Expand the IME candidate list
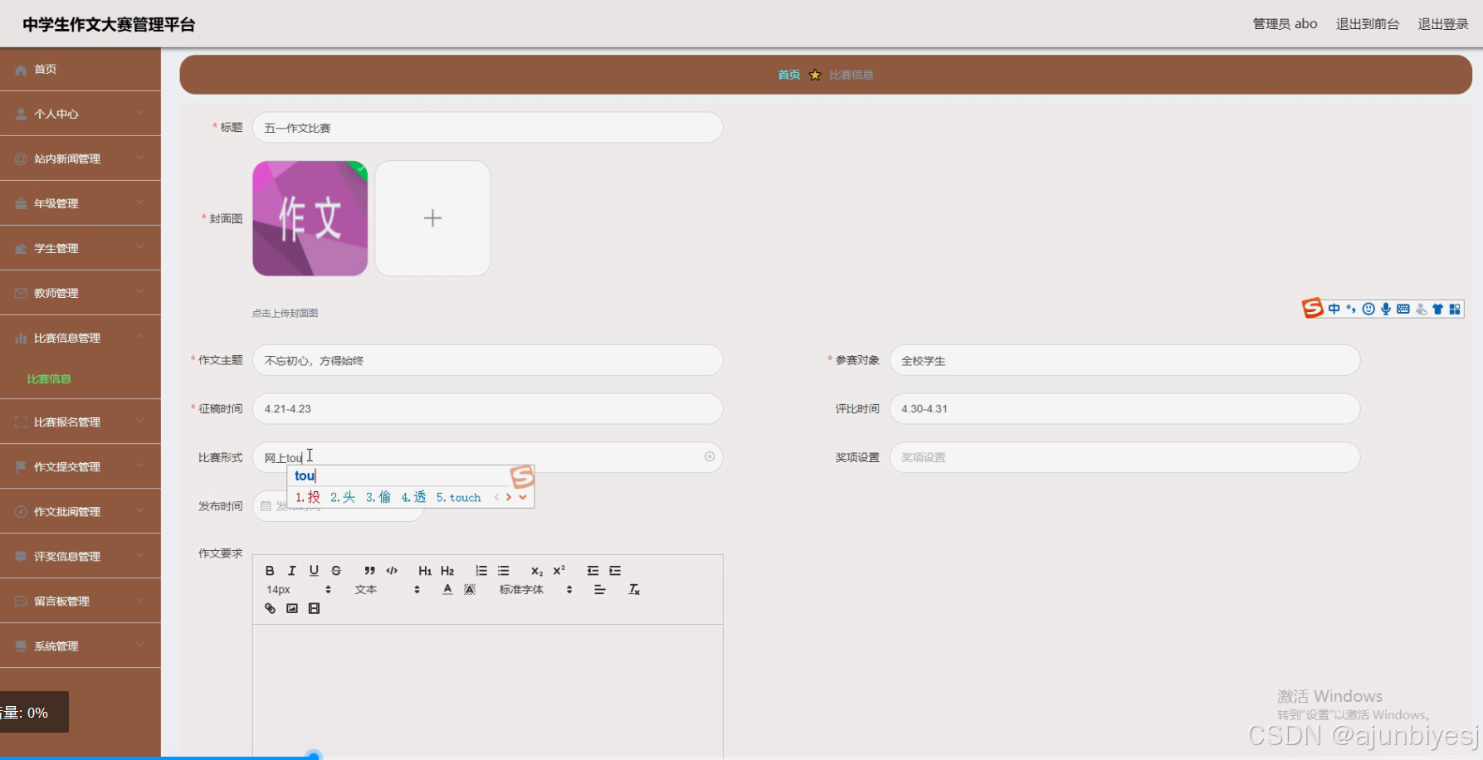Image resolution: width=1483 pixels, height=760 pixels. [523, 497]
